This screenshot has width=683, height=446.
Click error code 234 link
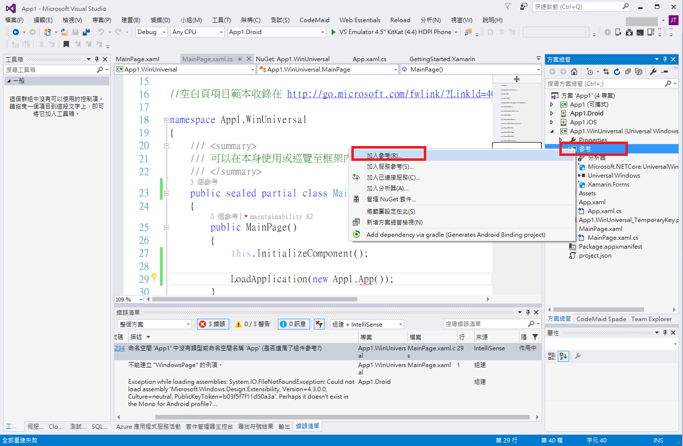(120, 348)
